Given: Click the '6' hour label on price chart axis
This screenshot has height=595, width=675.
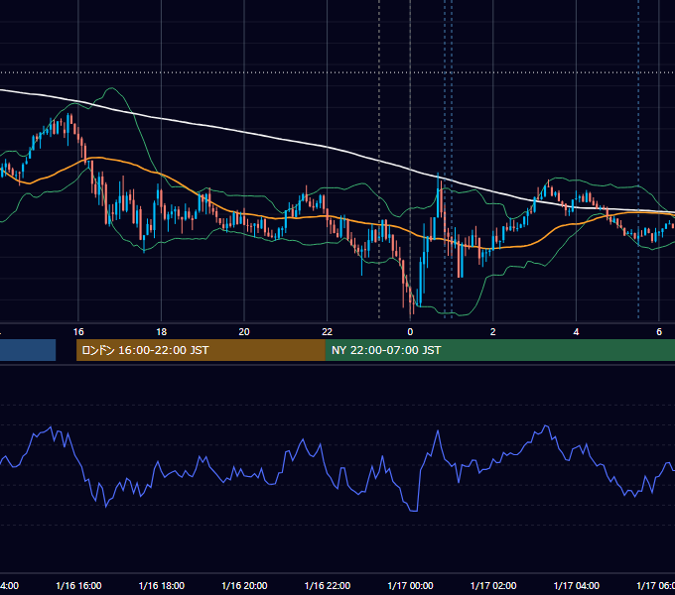Looking at the screenshot, I should tap(659, 332).
